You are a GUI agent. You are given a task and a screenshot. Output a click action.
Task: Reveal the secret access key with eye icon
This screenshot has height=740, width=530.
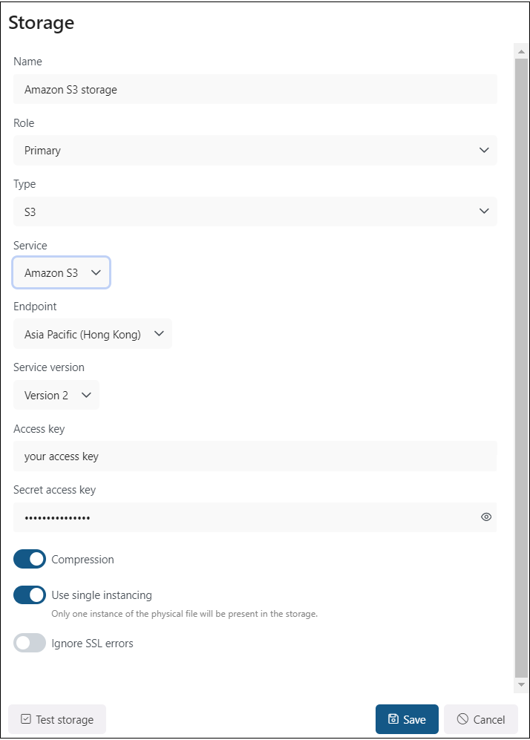click(486, 517)
